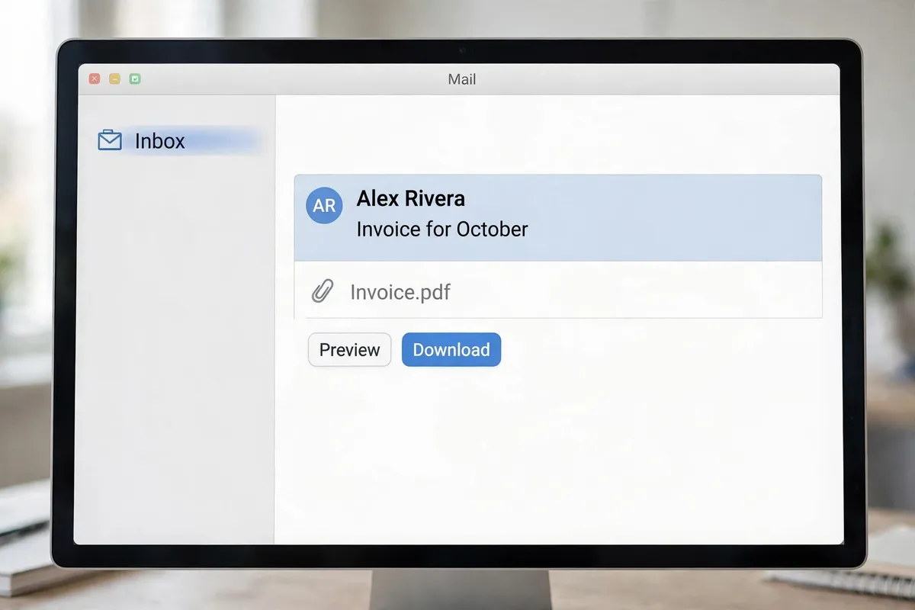Select the Alex Rivera sender name
The width and height of the screenshot is (915, 610).
point(410,199)
